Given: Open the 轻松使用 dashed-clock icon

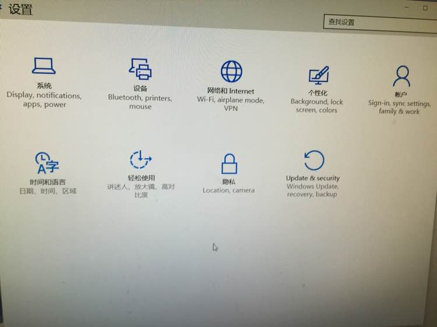Looking at the screenshot, I should [x=141, y=160].
